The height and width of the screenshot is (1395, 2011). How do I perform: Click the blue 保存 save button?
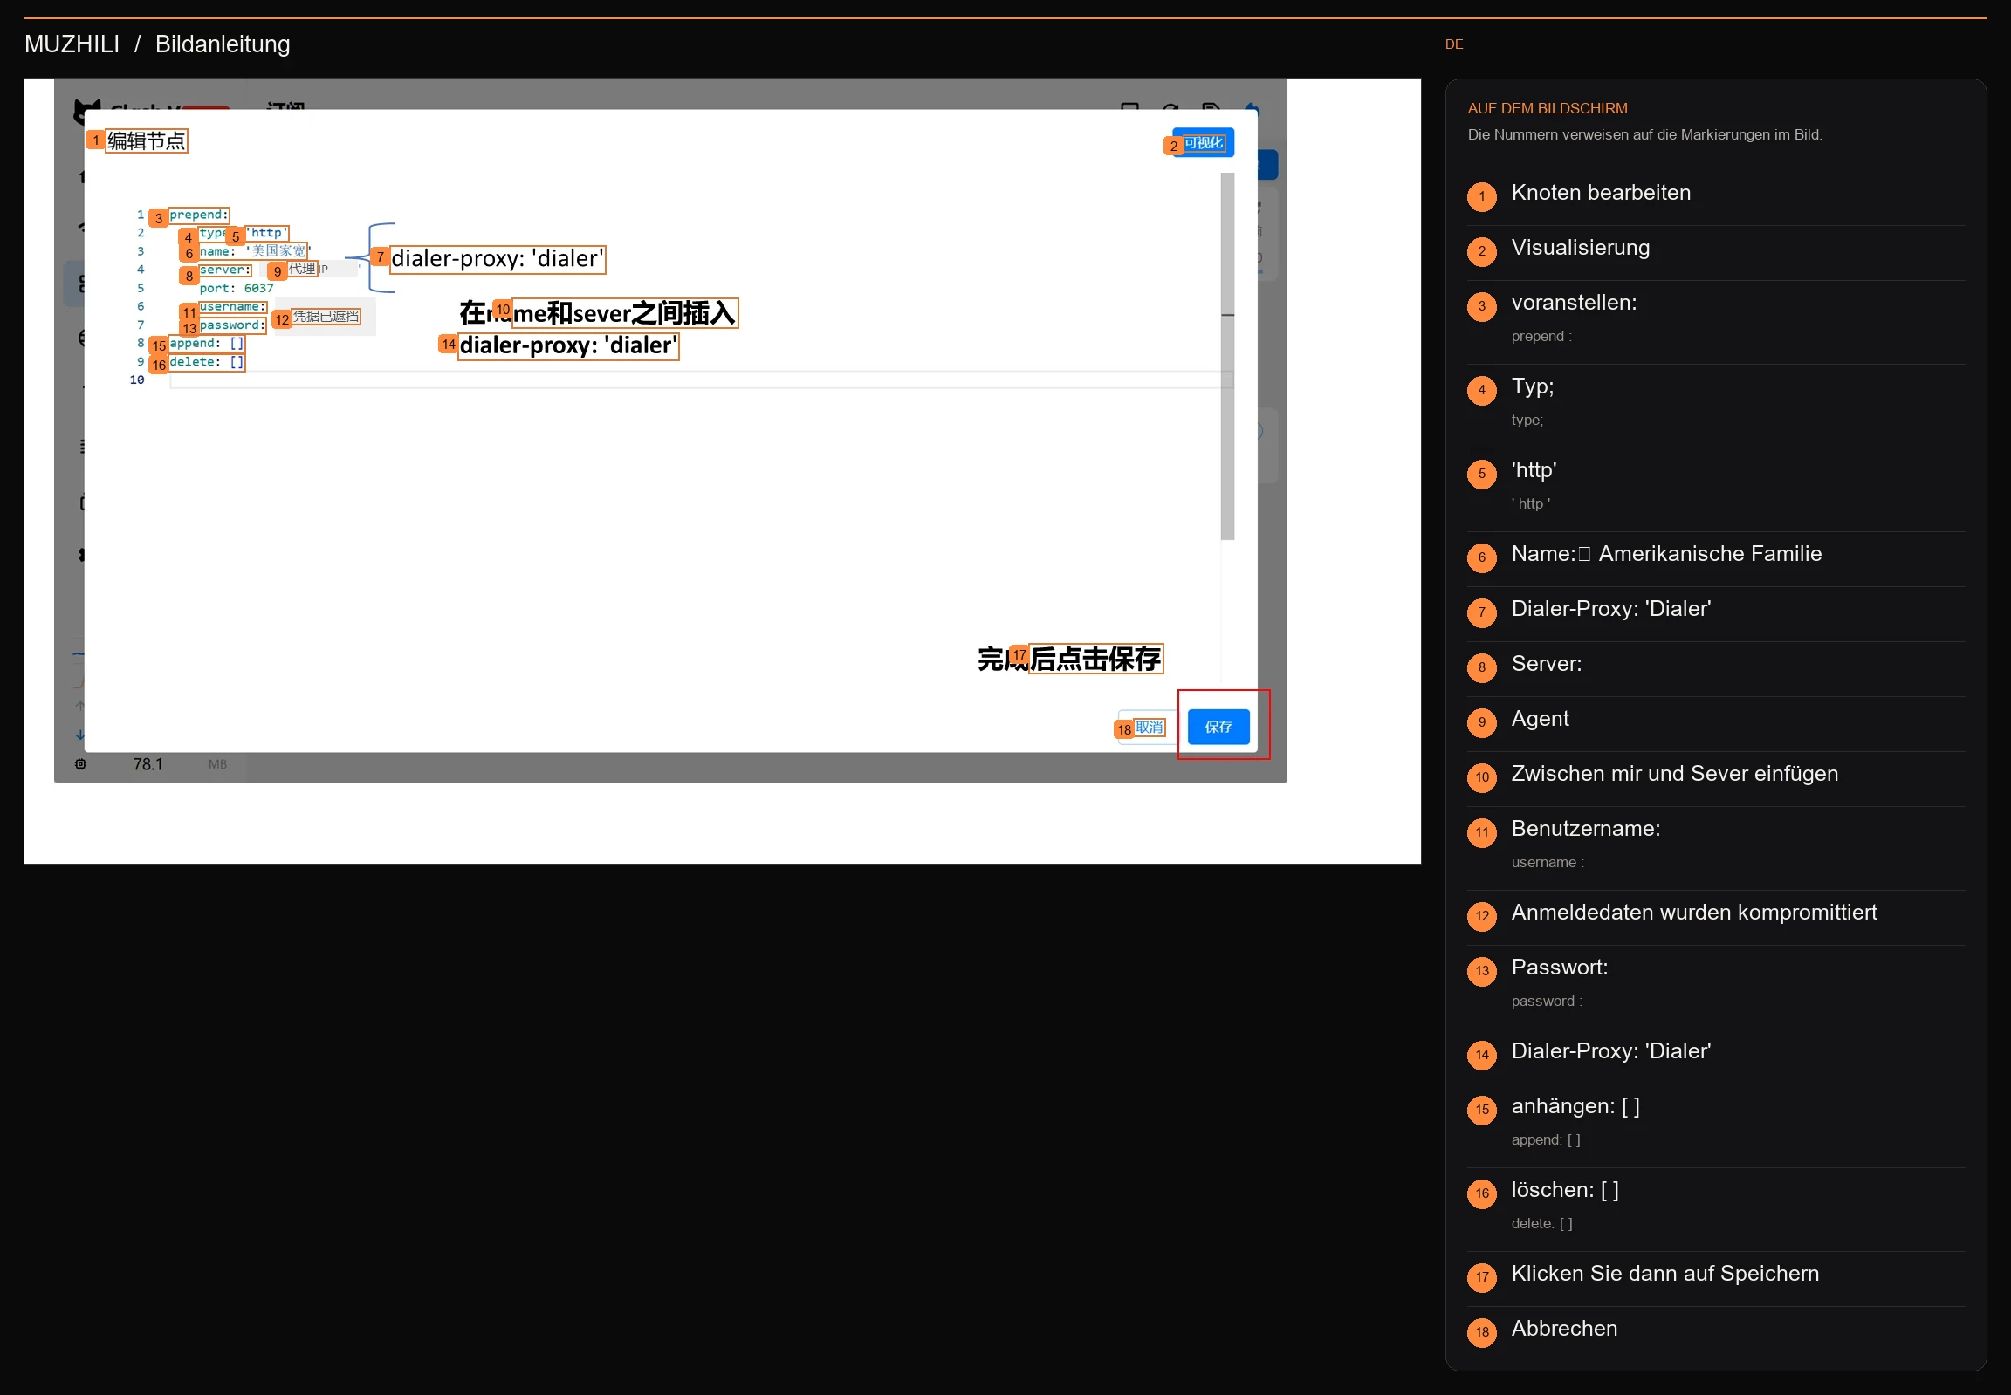coord(1218,727)
